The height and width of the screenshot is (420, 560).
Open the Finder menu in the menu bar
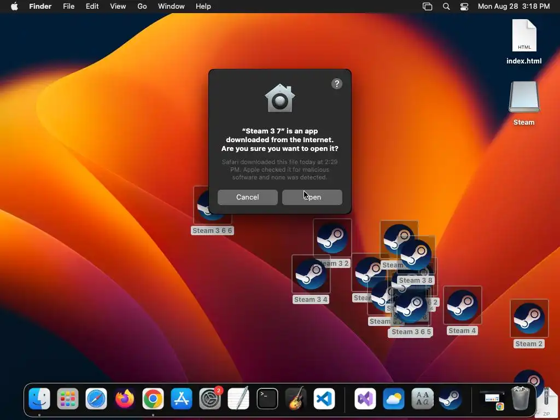click(40, 7)
